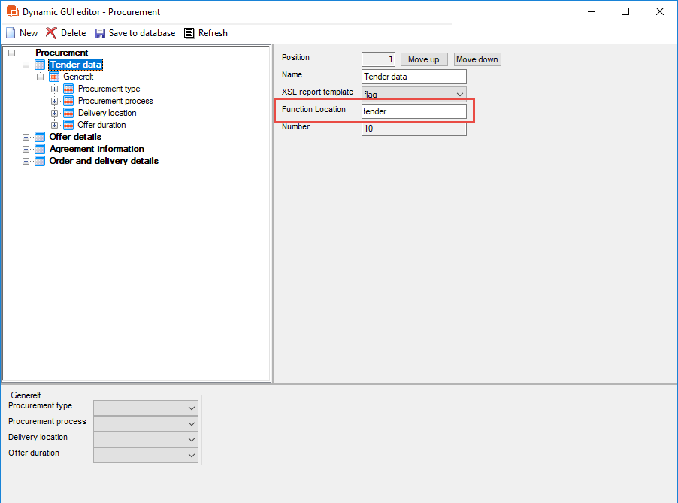Click the New document icon in toolbar
The height and width of the screenshot is (503, 678).
point(11,33)
